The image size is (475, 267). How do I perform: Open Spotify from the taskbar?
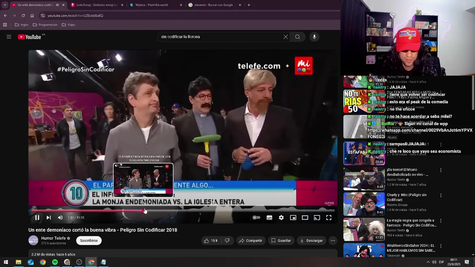(55, 262)
